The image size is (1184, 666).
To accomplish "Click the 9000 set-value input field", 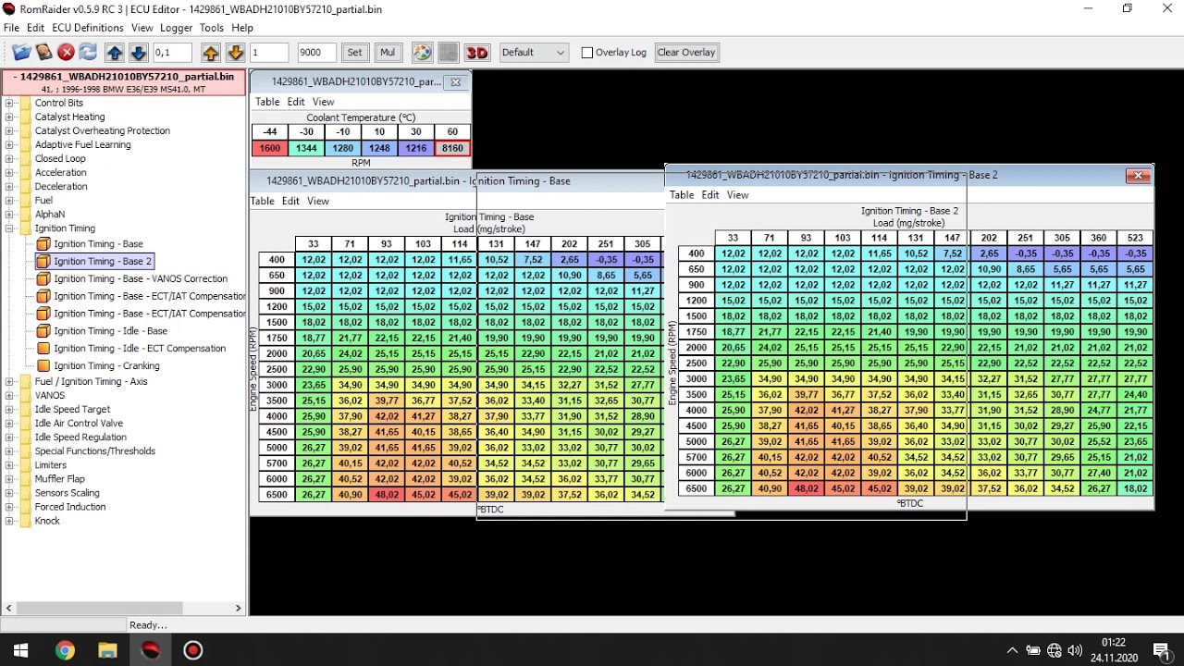I will [316, 53].
